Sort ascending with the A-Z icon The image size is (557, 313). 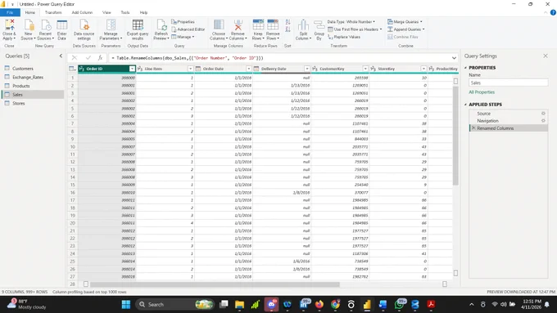(x=288, y=22)
